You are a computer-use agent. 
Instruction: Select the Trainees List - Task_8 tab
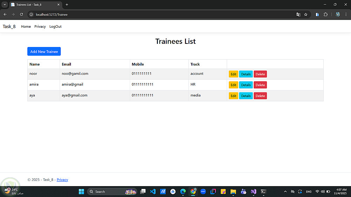35,5
